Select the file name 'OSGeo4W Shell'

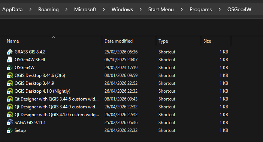tap(30, 60)
